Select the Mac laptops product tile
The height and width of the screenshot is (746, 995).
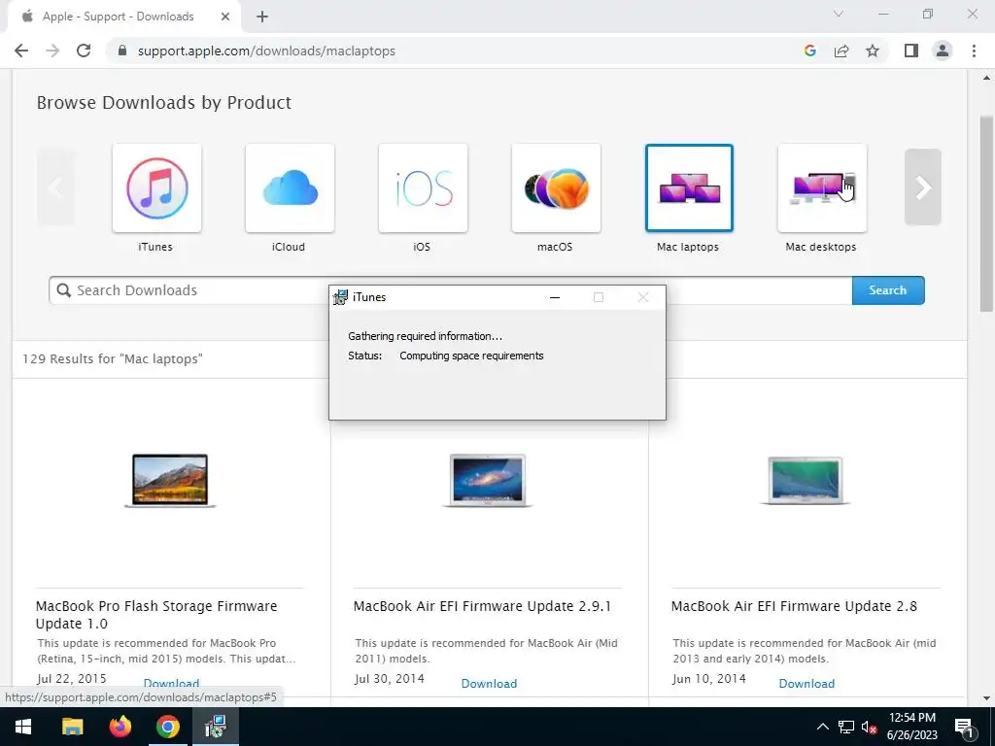coord(689,187)
